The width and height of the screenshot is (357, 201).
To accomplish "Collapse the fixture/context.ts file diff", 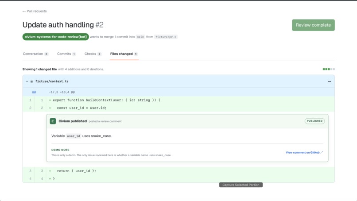I will [27, 81].
